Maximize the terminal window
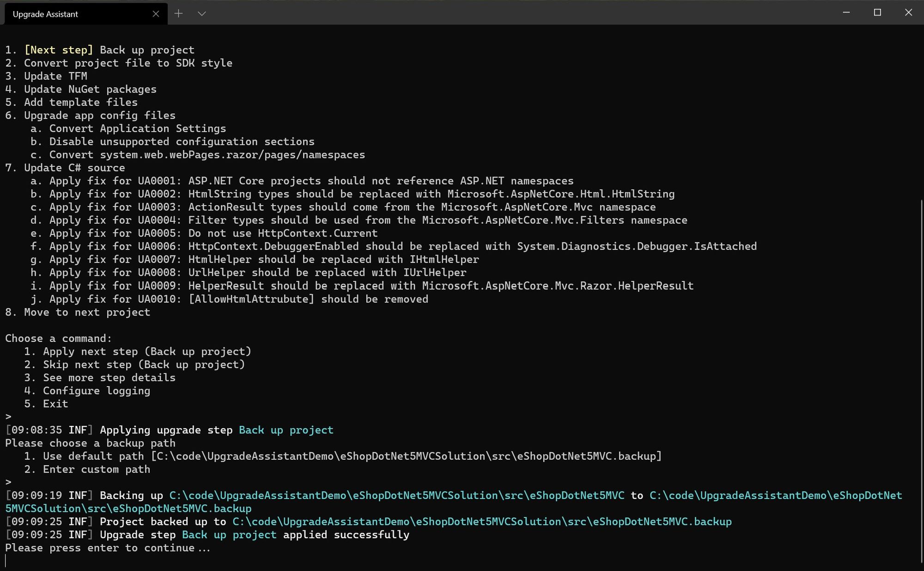The width and height of the screenshot is (924, 571). tap(877, 12)
